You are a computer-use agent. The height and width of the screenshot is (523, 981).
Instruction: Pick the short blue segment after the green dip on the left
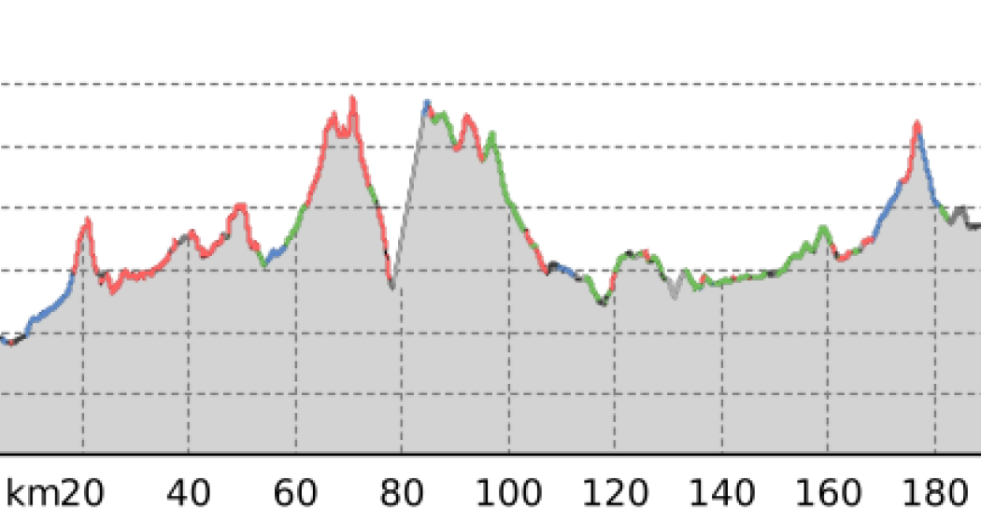(276, 251)
